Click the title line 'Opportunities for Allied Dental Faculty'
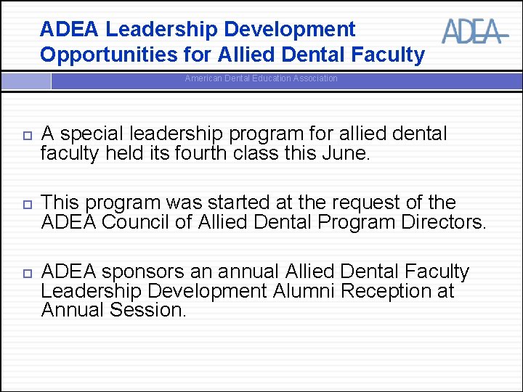 click(x=232, y=54)
